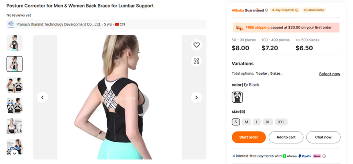Open image search magnifier icon
This screenshot has height=164, width=353.
point(197,61)
